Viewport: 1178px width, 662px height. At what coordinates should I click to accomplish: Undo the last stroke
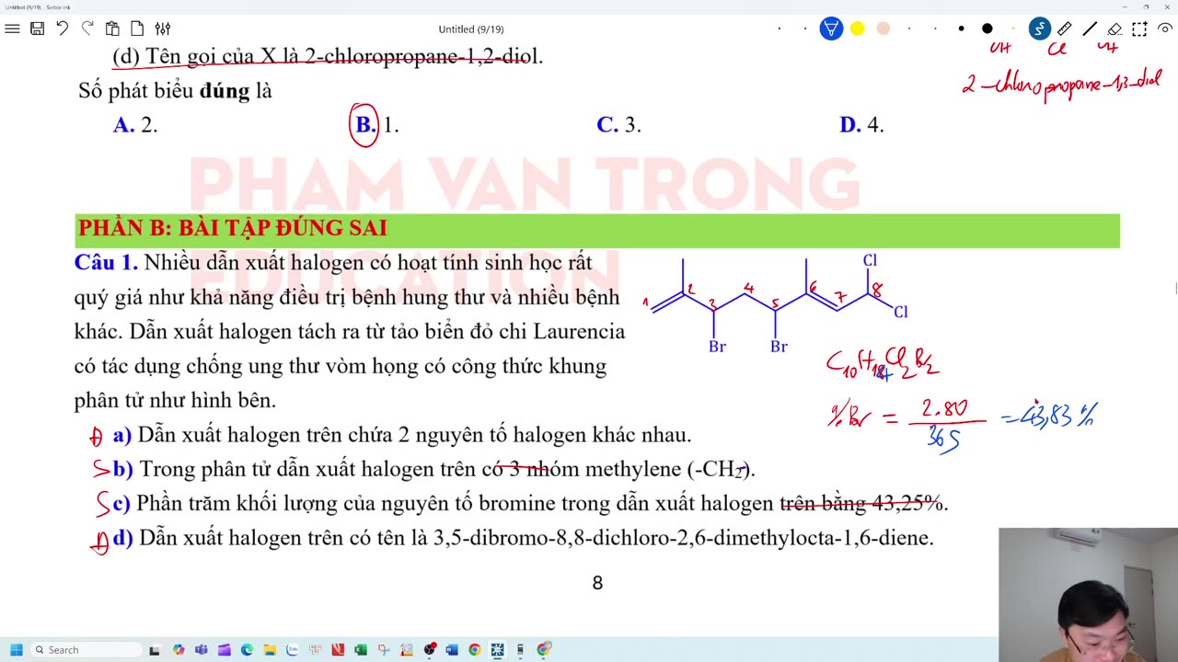(62, 29)
